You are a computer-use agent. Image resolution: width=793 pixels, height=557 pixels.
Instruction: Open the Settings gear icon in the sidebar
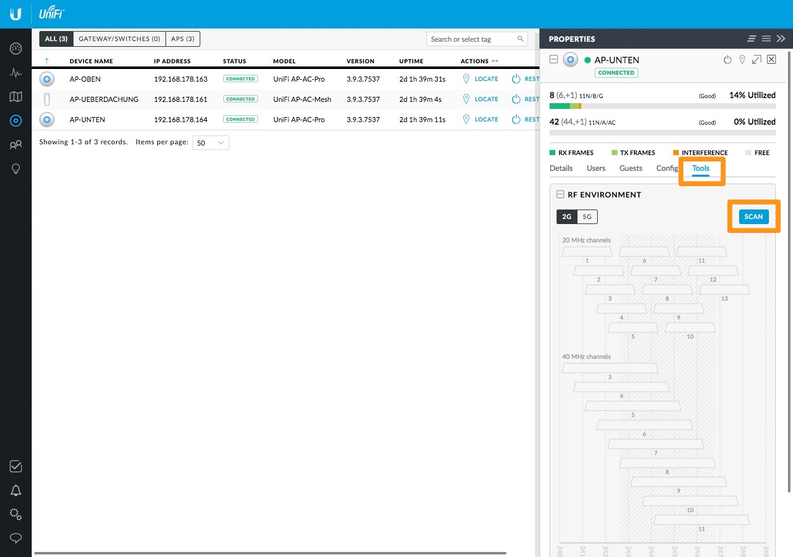pos(16,515)
